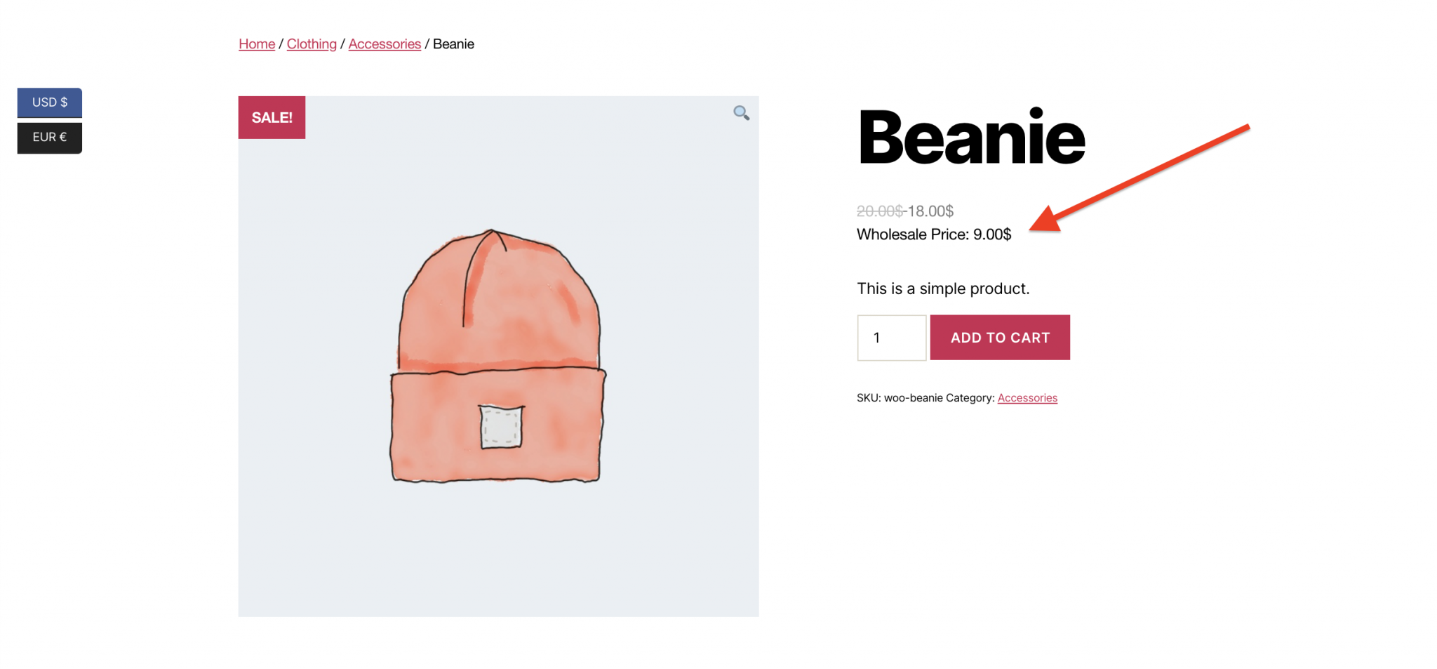Click the current Beanie breadcrumb item

tap(453, 44)
